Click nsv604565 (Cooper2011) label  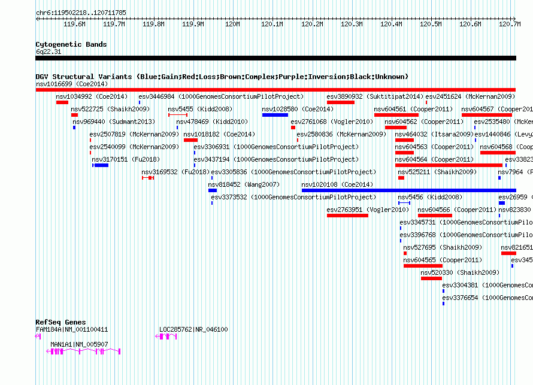point(443,260)
